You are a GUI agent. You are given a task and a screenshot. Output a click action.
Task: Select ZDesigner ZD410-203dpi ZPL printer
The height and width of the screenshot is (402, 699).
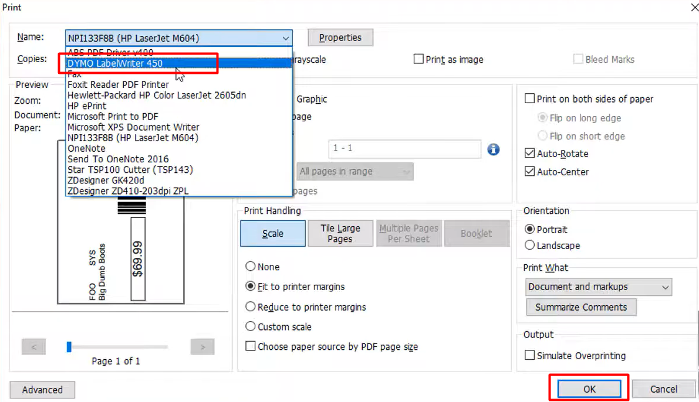179,191
